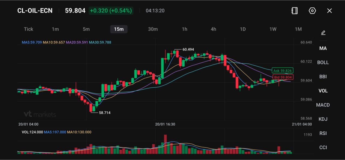The image size is (345, 160).
Task: Toggle the BOLL indicator
Action: point(323,62)
